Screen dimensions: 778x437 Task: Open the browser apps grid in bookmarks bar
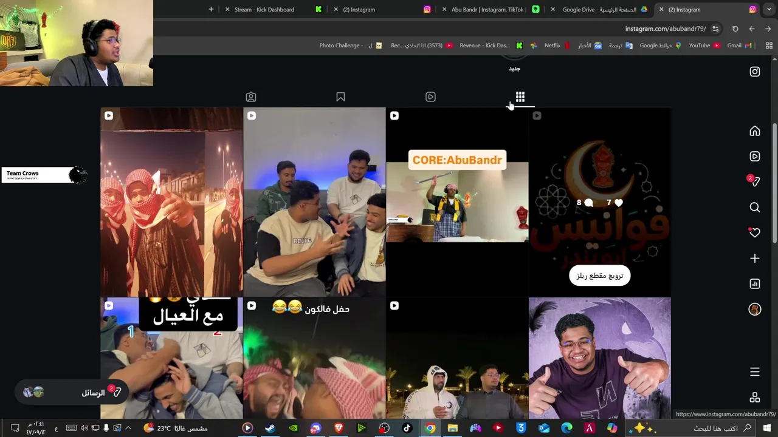pyautogui.click(x=769, y=46)
